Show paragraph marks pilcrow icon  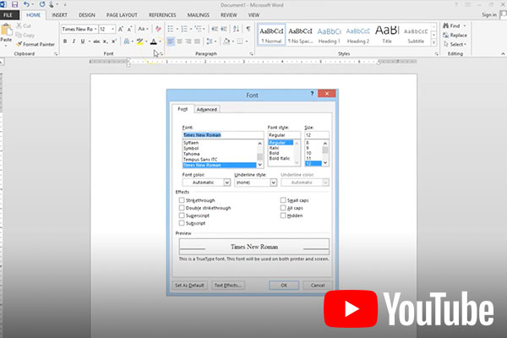pos(248,29)
